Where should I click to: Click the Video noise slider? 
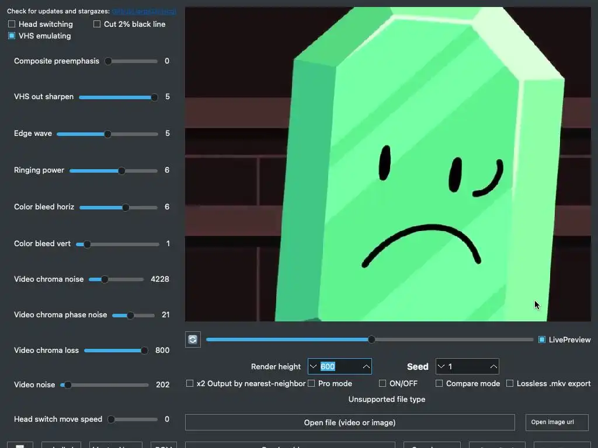pyautogui.click(x=105, y=385)
